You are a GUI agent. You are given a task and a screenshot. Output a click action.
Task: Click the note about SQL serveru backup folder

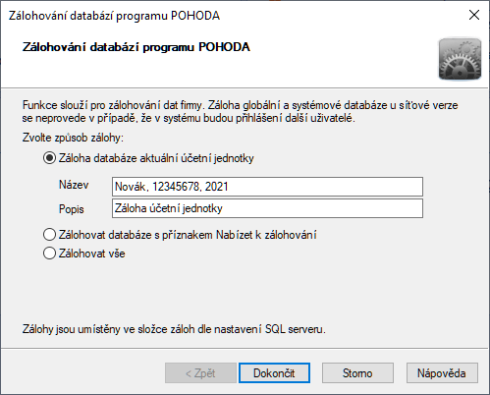tap(174, 329)
